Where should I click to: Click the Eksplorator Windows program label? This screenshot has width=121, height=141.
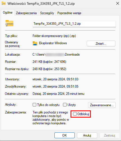pos(53,43)
